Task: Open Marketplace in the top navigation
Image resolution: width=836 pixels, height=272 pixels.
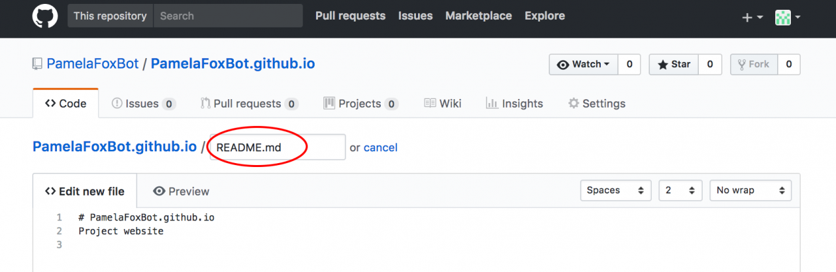Action: click(x=479, y=16)
